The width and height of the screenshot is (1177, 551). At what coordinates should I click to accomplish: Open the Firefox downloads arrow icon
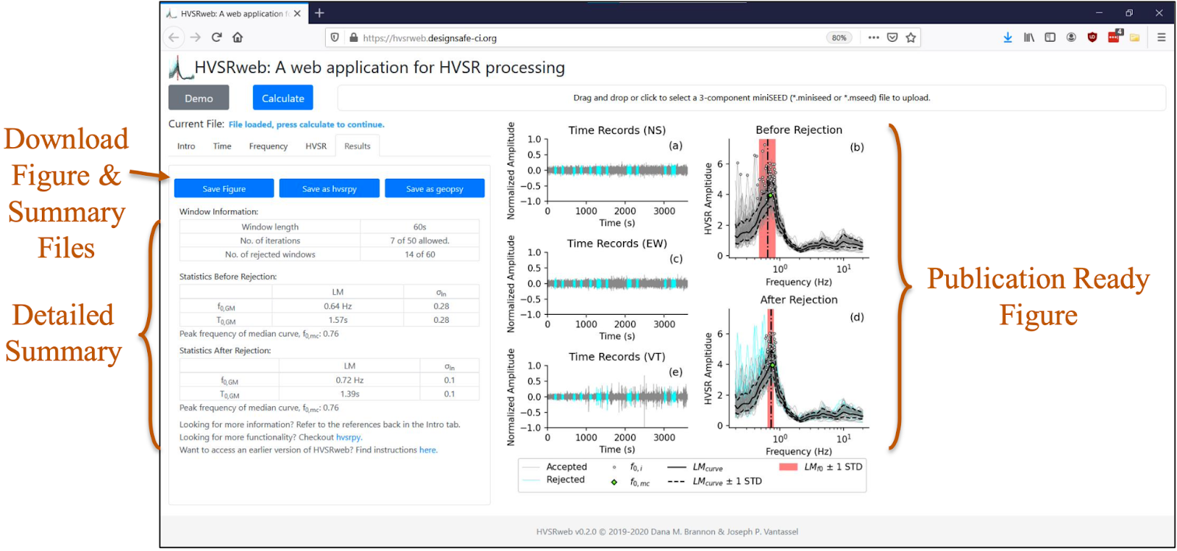(1007, 38)
